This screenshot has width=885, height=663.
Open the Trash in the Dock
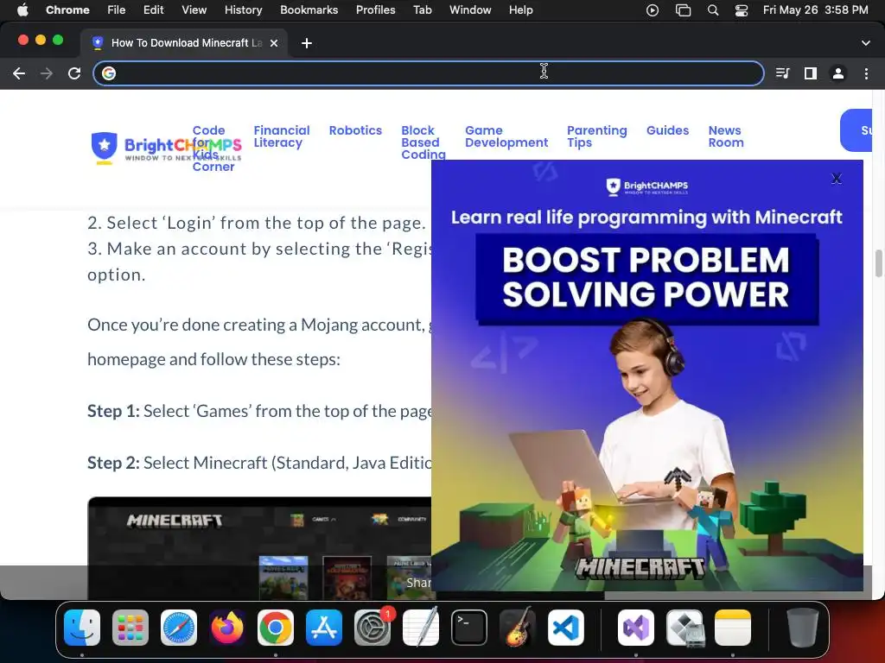(803, 628)
